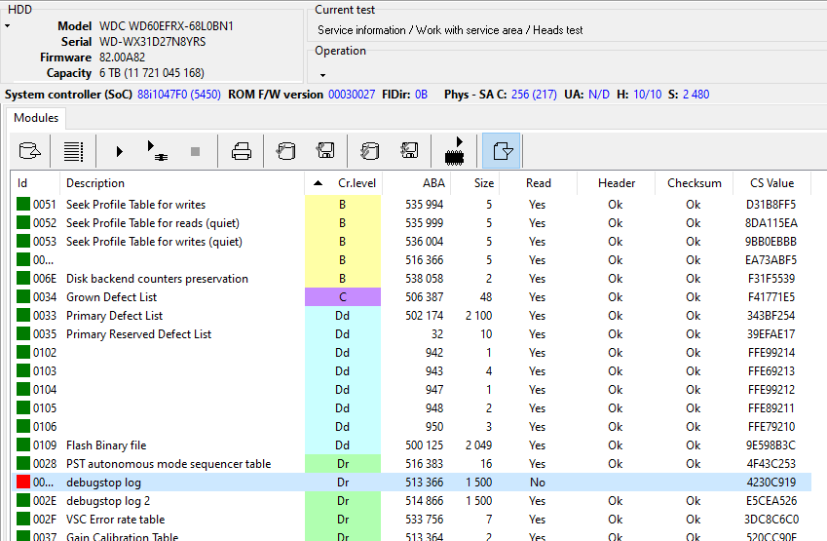Click the SA cylinders value 256 (217)
This screenshot has width=827, height=541.
[x=534, y=94]
